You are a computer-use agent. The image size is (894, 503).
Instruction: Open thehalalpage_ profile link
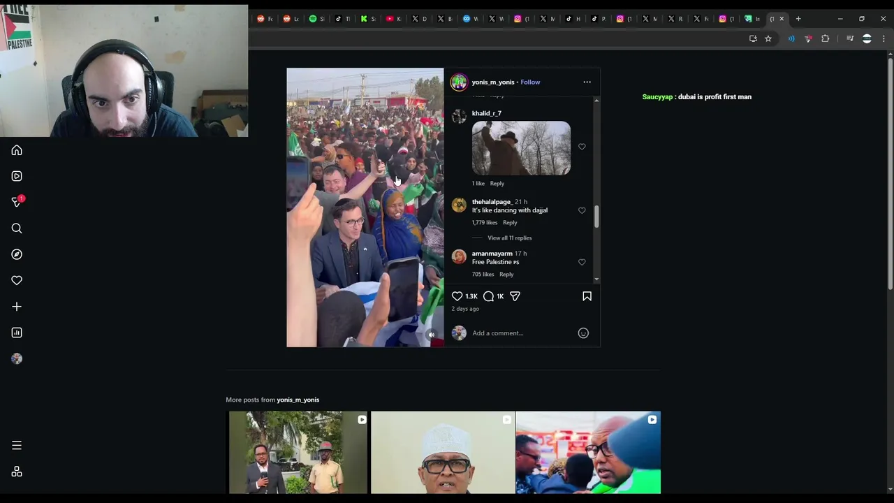click(492, 202)
